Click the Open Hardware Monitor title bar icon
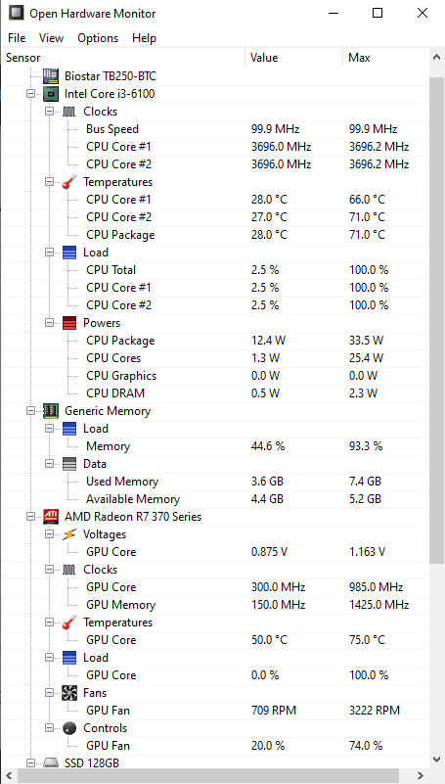 tap(16, 13)
